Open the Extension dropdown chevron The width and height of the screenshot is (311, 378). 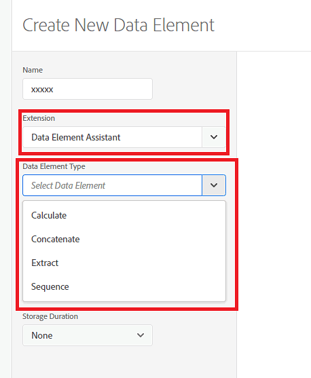[x=214, y=137]
